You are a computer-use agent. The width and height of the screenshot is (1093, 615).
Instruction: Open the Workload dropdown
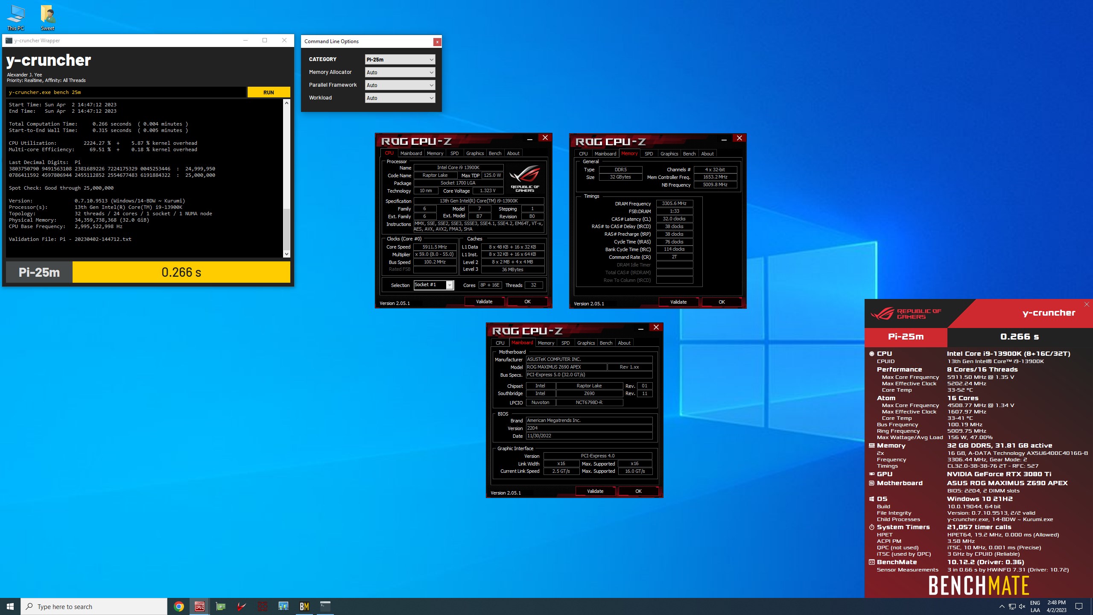(400, 98)
